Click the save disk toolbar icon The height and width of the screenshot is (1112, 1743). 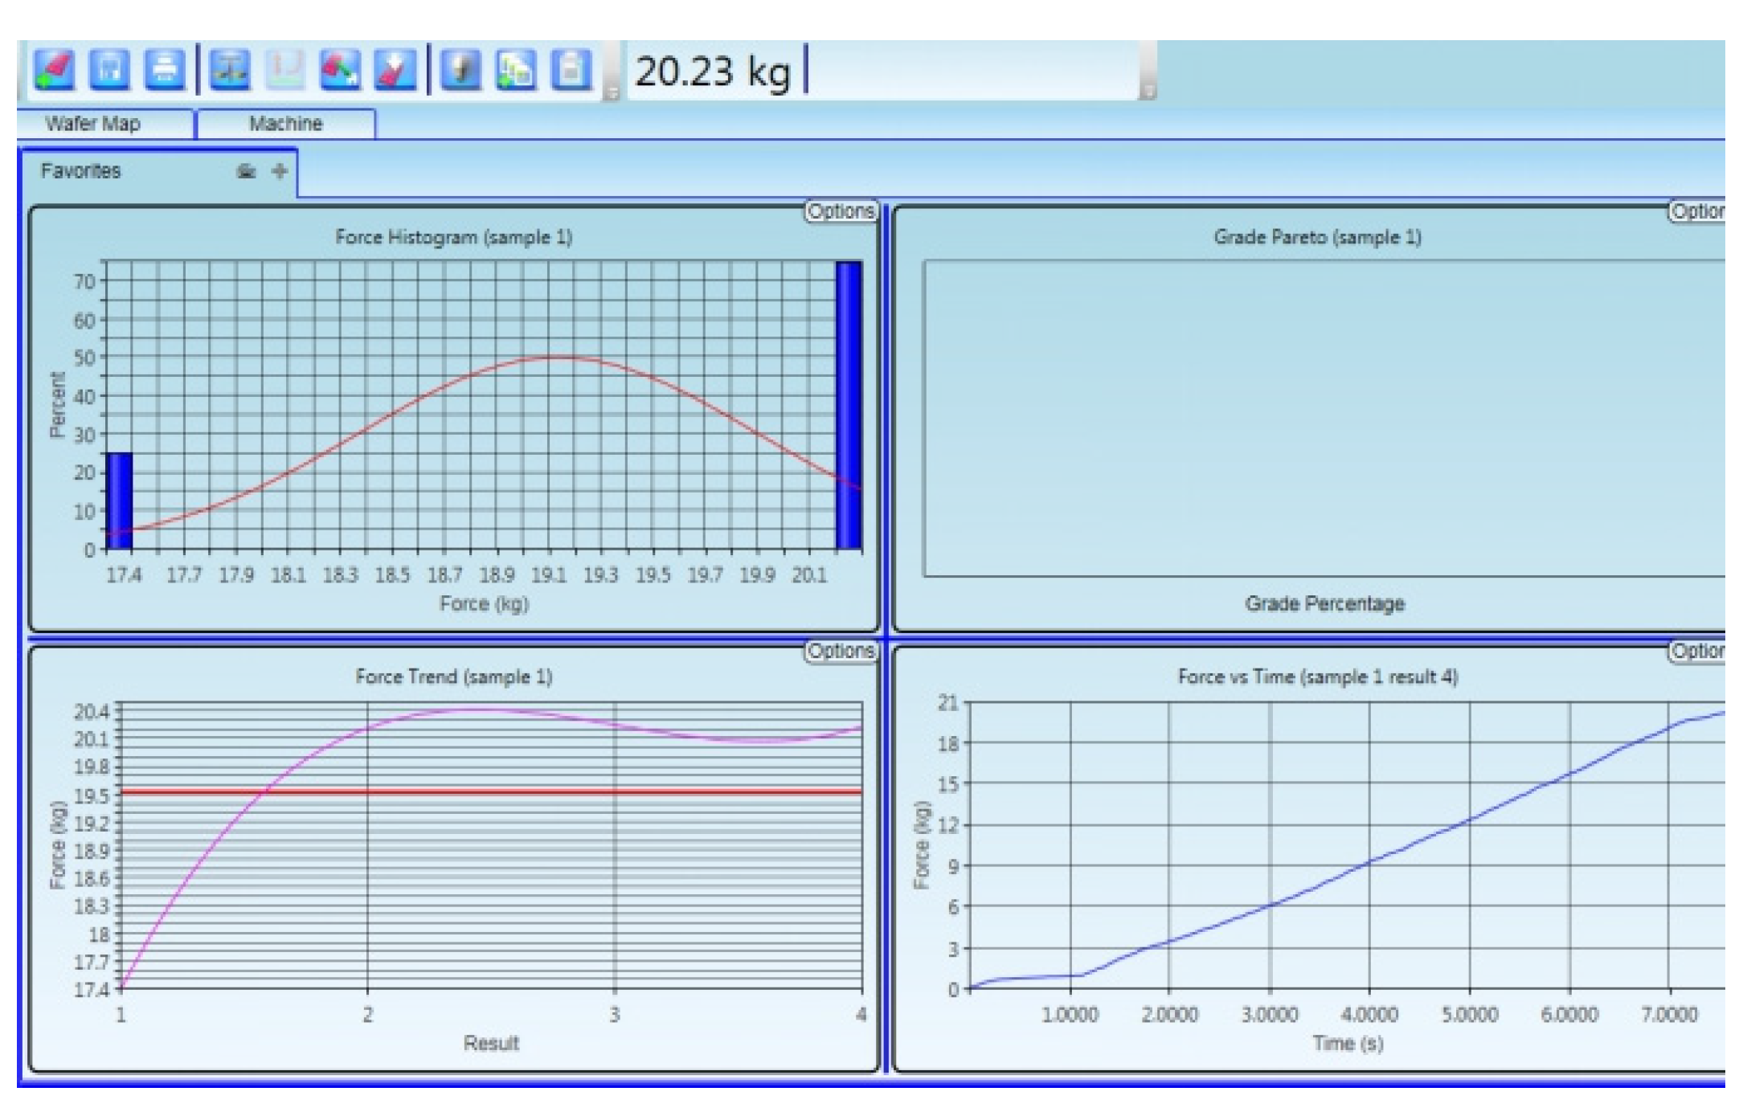[x=109, y=70]
